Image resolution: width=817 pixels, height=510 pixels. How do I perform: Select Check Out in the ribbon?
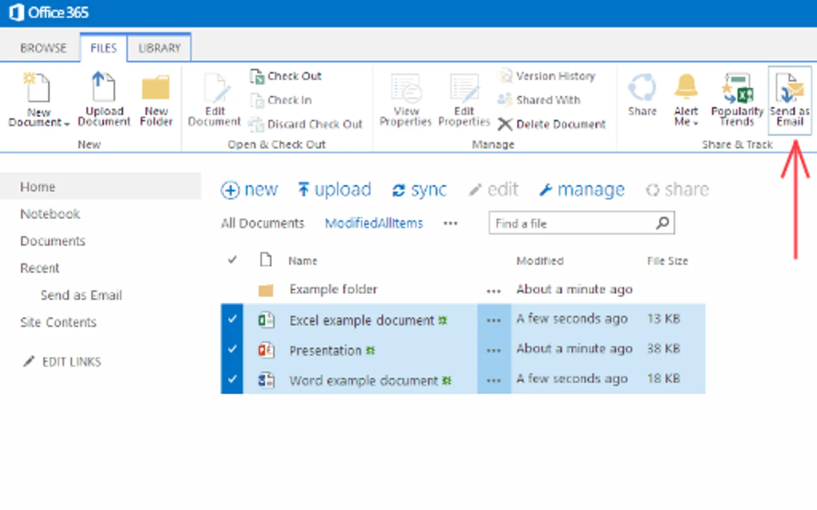286,76
